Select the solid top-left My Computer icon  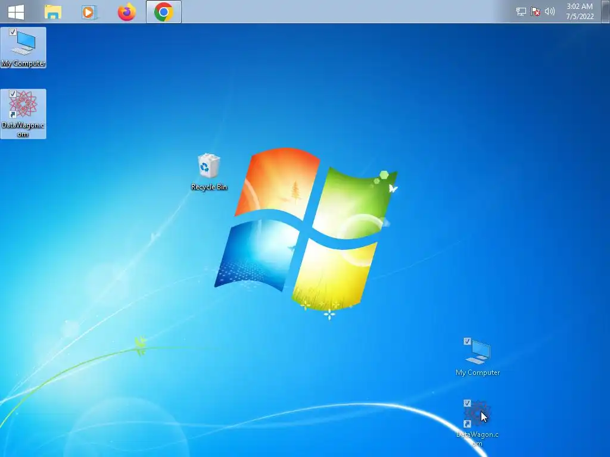tap(23, 48)
